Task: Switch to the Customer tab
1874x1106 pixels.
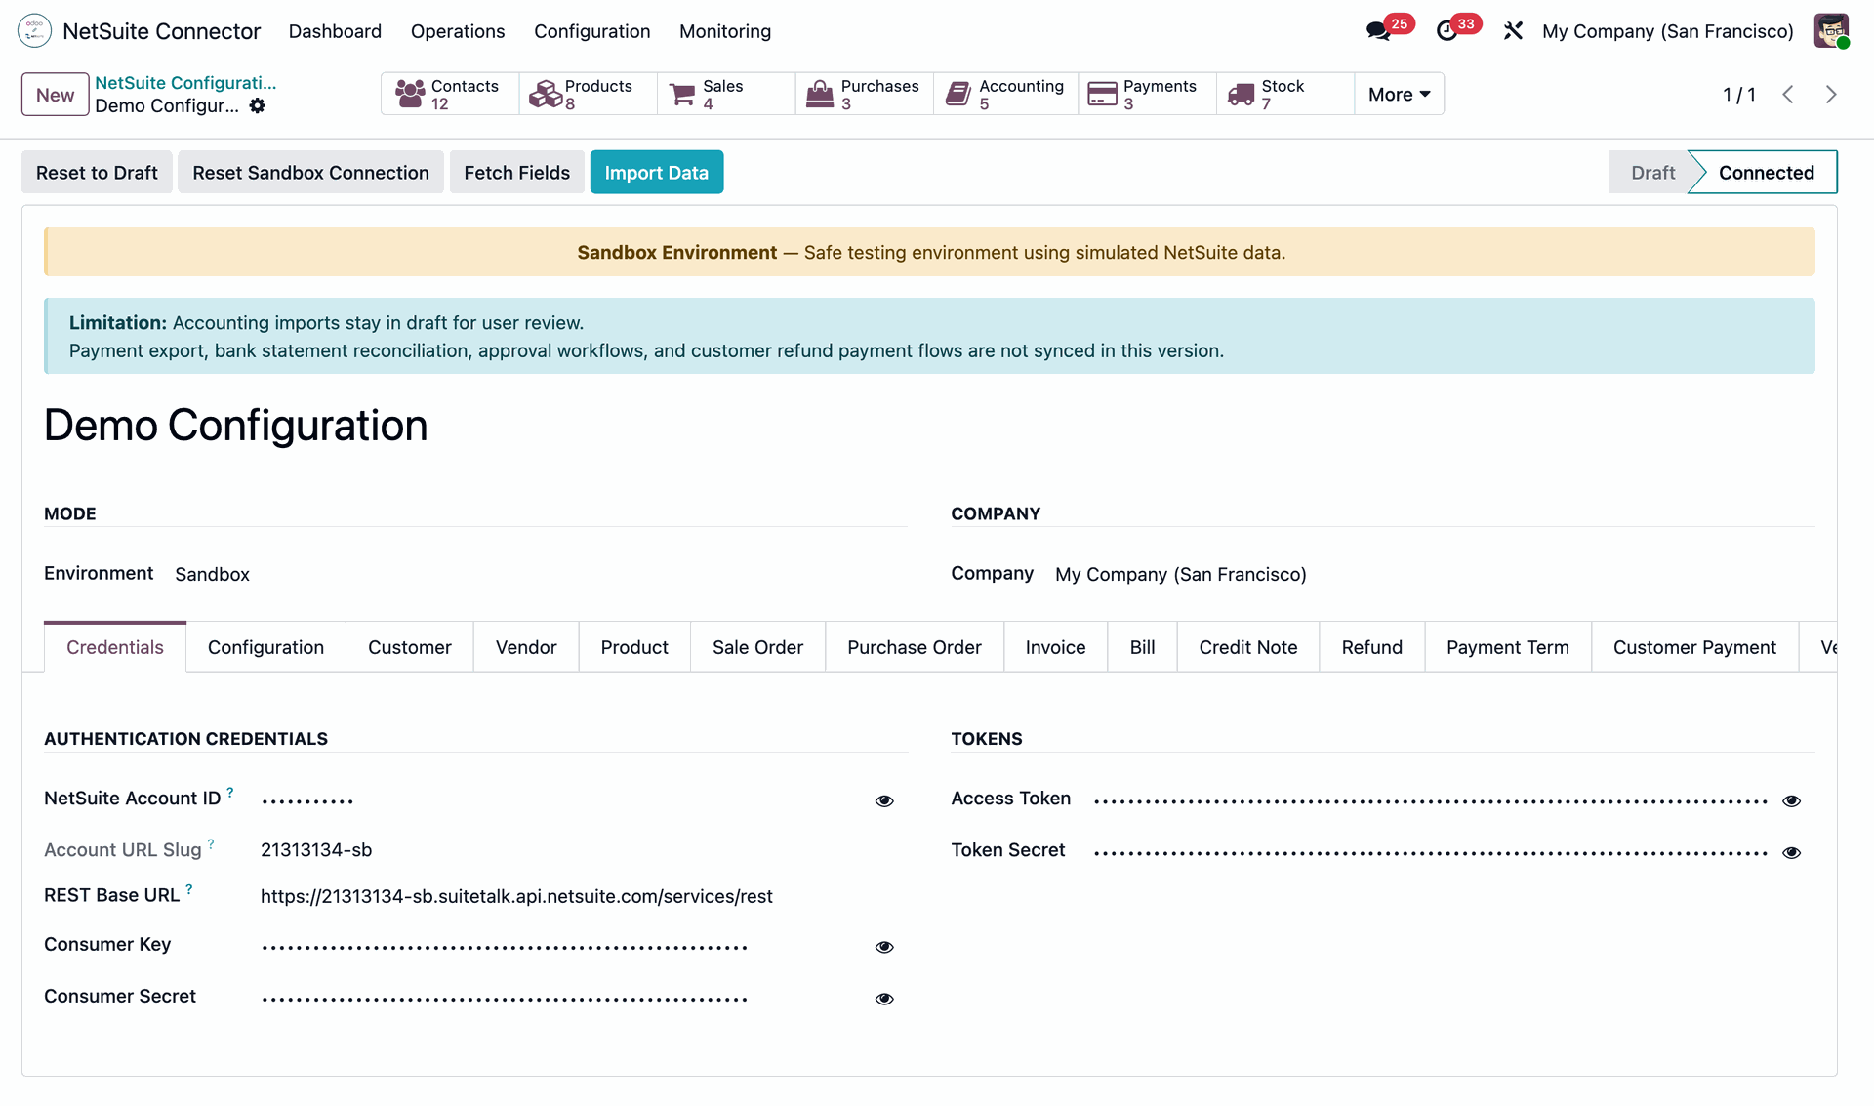Action: coord(410,647)
